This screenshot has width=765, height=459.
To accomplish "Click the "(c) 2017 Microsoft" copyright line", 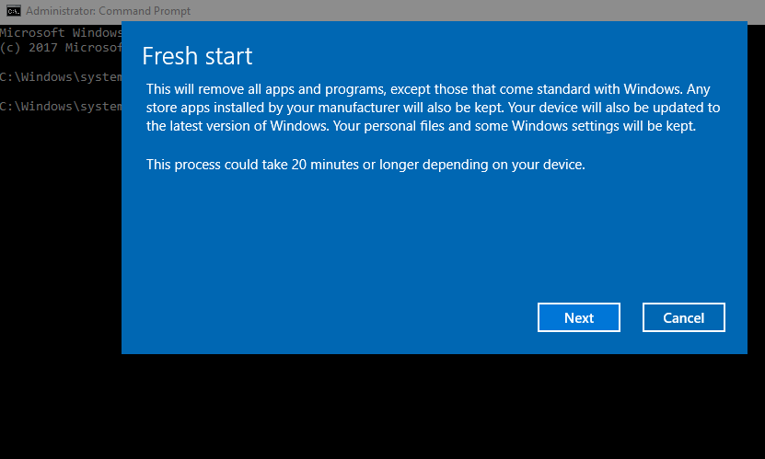I will (61, 47).
